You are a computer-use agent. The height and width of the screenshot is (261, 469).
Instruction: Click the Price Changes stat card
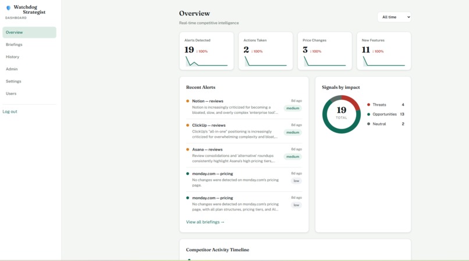(x=325, y=51)
